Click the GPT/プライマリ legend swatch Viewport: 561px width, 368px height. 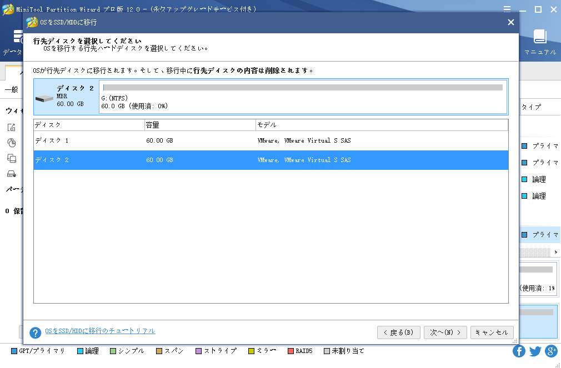(x=14, y=351)
